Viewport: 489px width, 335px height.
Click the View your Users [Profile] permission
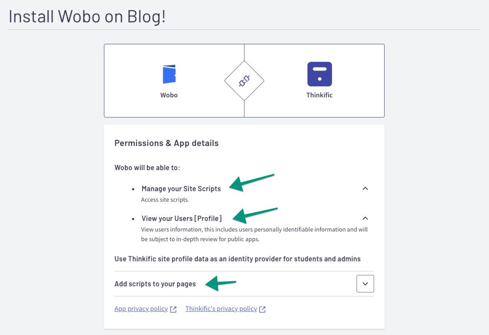182,218
